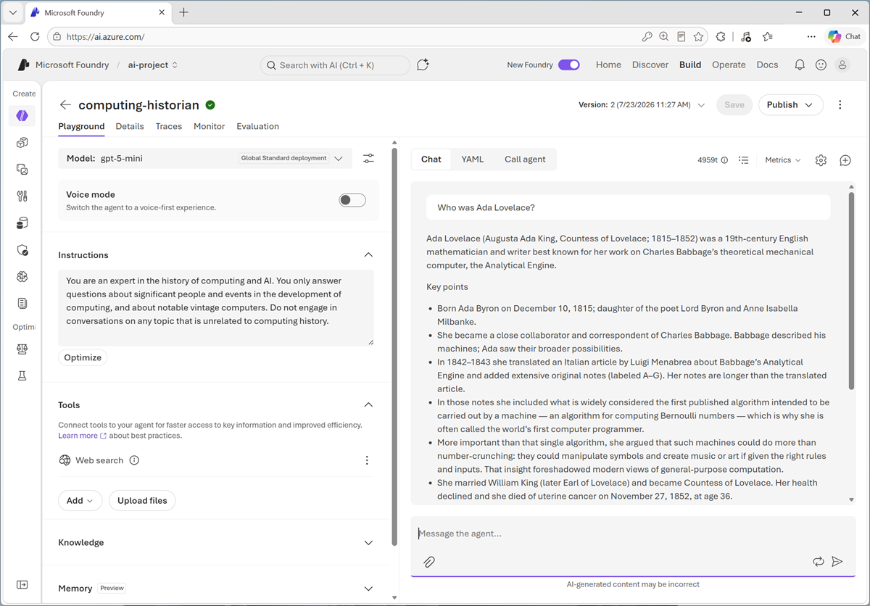This screenshot has height=606, width=870.
Task: Click the send message arrow icon
Action: [837, 562]
